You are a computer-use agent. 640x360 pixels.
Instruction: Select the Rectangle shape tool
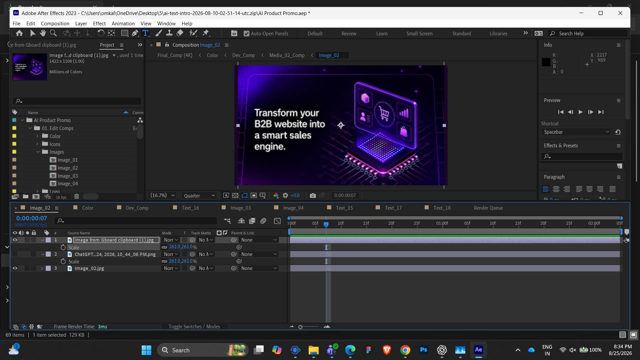[x=124, y=33]
